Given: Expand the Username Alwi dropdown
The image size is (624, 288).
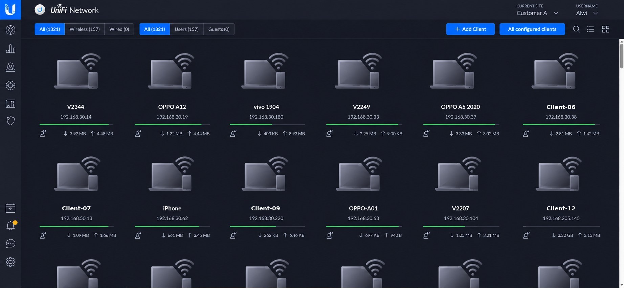Looking at the screenshot, I should (587, 13).
